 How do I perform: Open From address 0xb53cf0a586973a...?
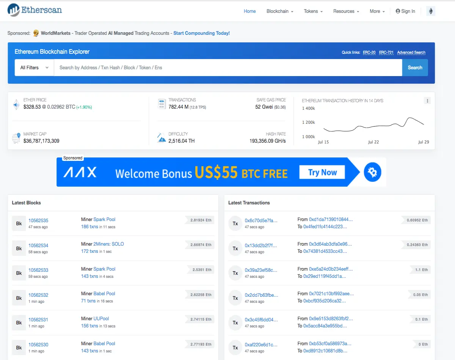(x=330, y=344)
